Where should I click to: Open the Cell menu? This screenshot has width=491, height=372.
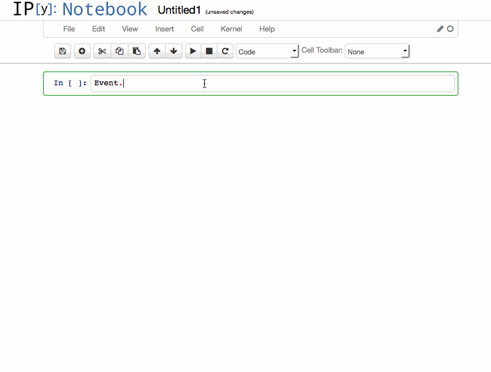(197, 29)
